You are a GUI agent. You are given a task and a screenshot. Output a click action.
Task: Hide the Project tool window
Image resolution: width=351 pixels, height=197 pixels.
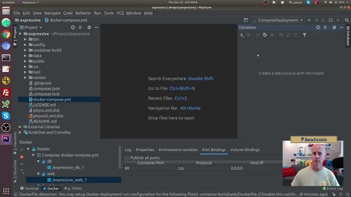pyautogui.click(x=97, y=27)
